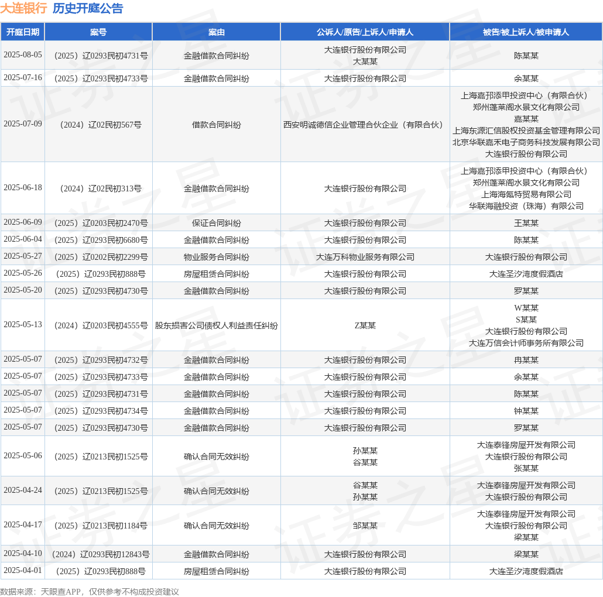Click case number (2024)辽02民初567号

pos(98,125)
